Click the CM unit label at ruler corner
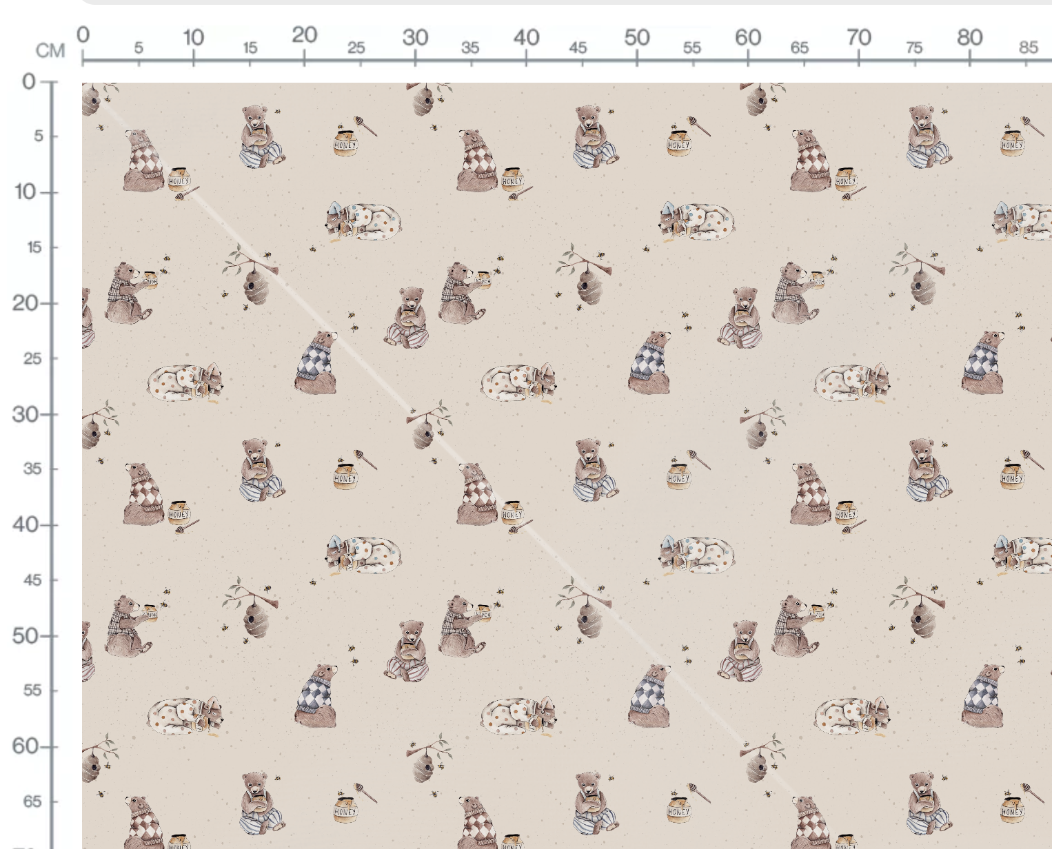The width and height of the screenshot is (1052, 849). tap(50, 51)
